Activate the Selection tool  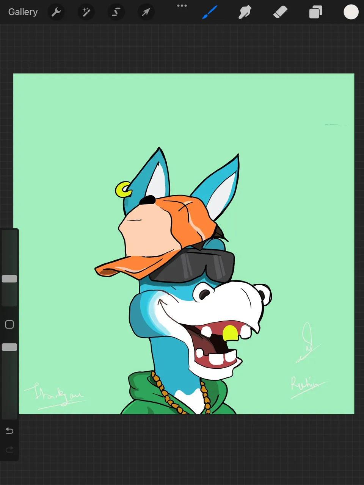[x=116, y=12]
